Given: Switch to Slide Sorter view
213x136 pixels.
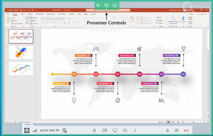Looking at the screenshot, I should (173, 122).
